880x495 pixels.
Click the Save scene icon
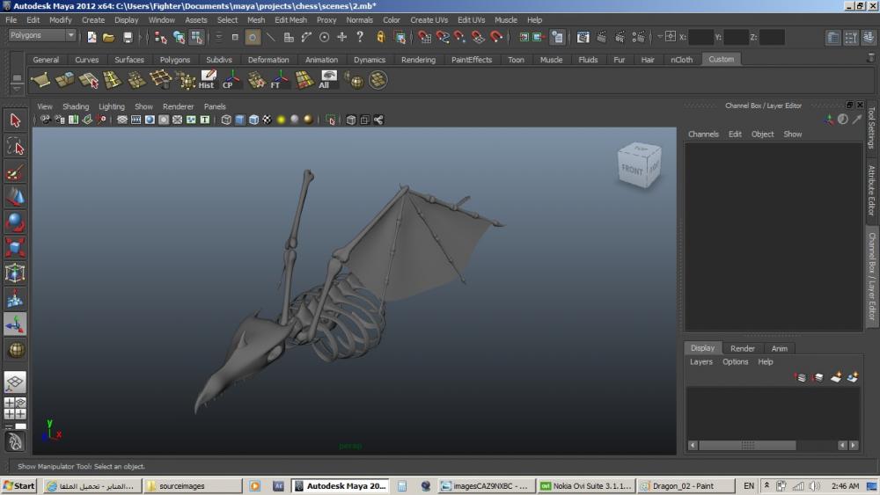(x=128, y=37)
